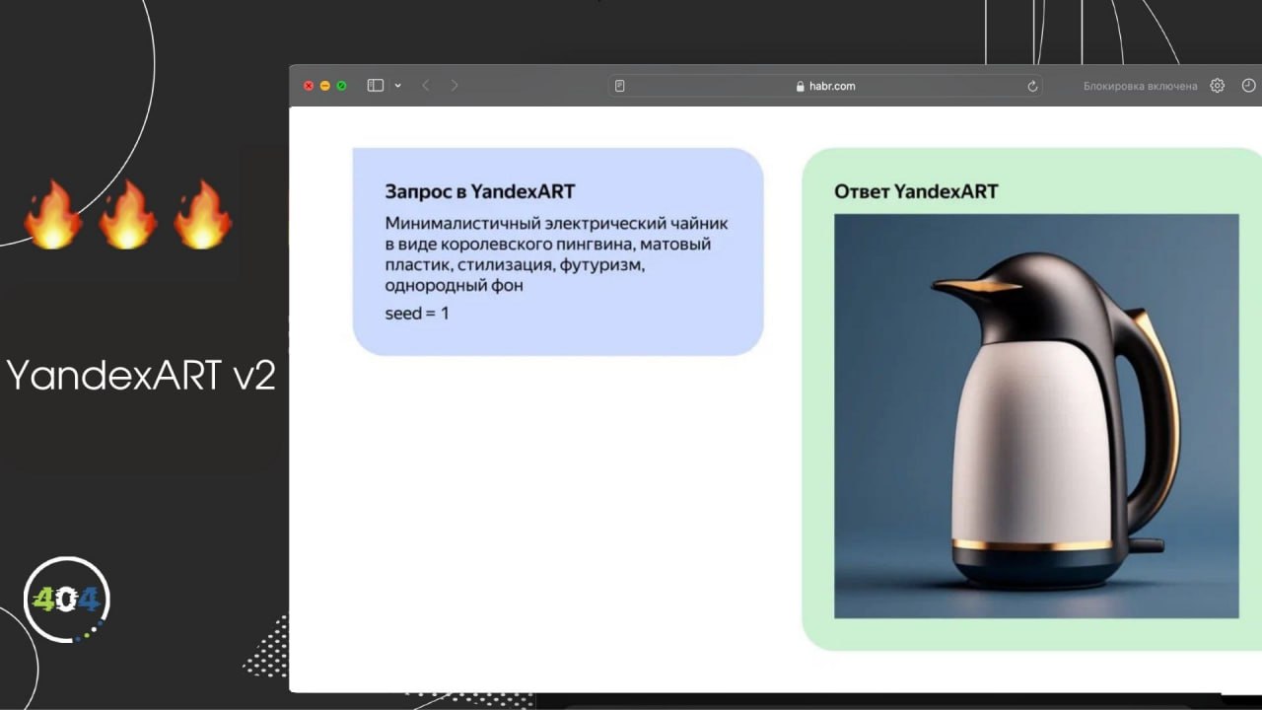Go forward with the right arrow

click(x=455, y=86)
